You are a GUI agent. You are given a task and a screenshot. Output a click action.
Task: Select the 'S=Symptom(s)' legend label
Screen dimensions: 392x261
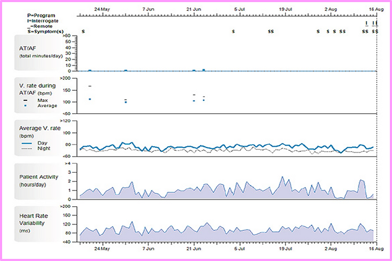click(46, 32)
